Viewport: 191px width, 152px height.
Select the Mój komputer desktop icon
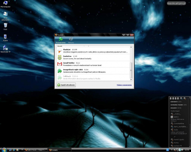(5, 4)
